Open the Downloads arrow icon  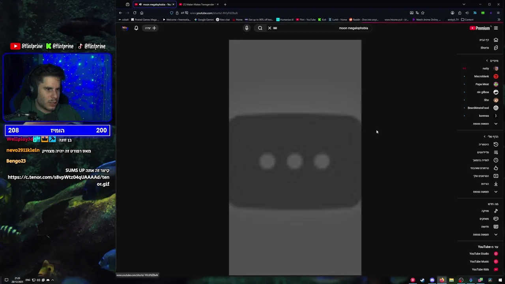(x=496, y=184)
